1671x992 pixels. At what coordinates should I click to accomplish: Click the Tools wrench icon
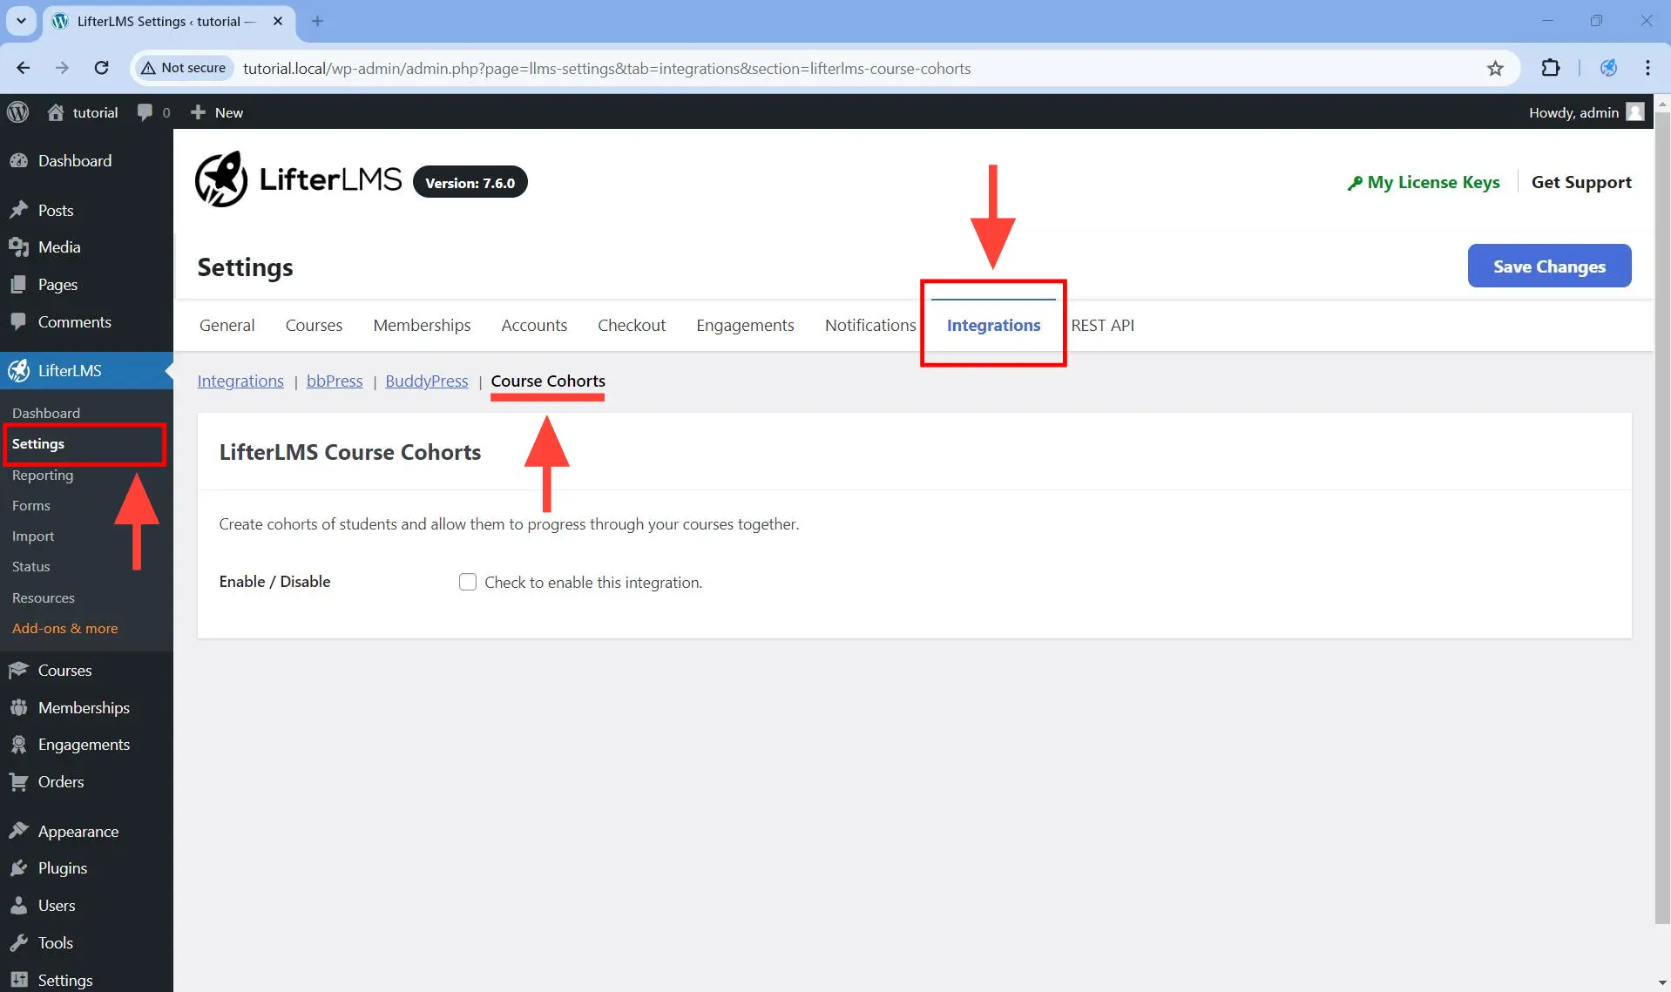[x=18, y=943]
